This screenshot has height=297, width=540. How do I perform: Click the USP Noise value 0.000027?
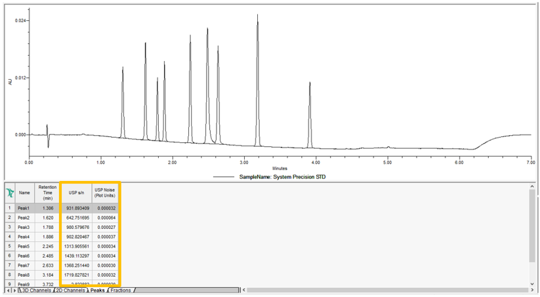(x=106, y=227)
